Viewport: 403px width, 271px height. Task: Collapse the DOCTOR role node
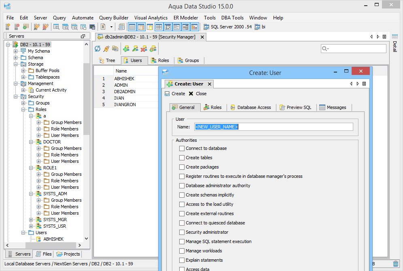[31, 142]
